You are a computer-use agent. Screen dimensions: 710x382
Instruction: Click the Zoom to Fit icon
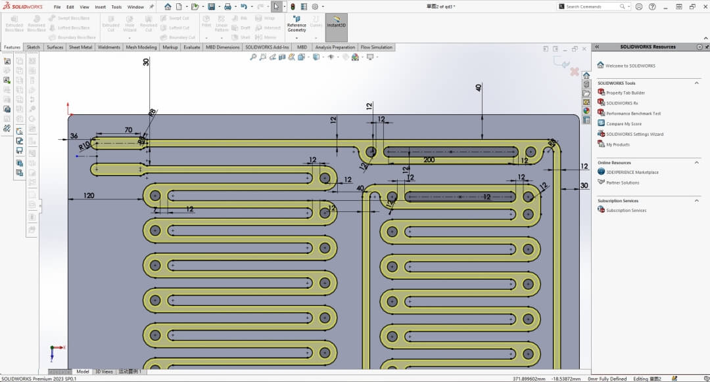coord(253,57)
